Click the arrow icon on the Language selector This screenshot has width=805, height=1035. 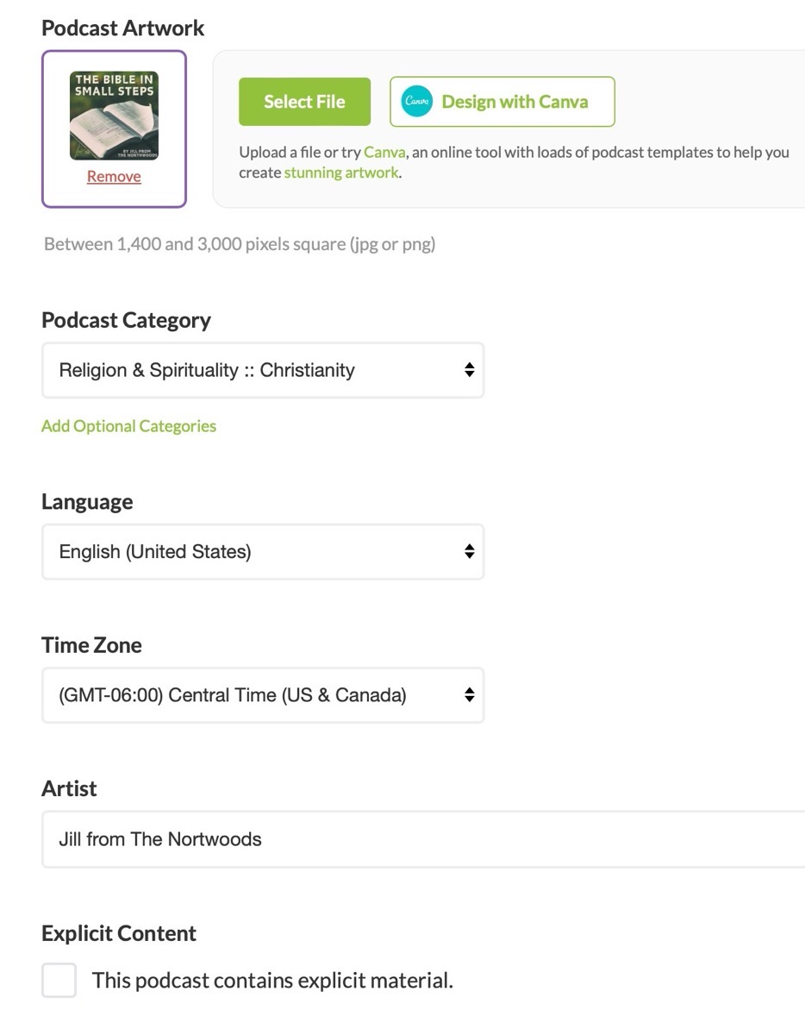(469, 551)
